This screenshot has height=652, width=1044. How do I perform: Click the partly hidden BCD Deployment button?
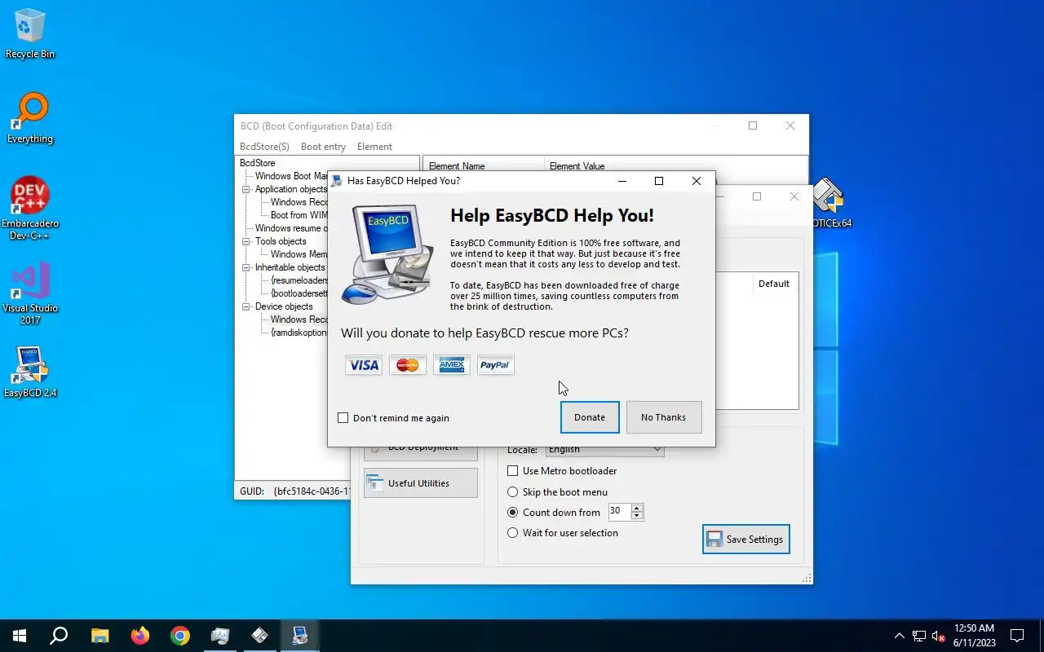tap(420, 452)
